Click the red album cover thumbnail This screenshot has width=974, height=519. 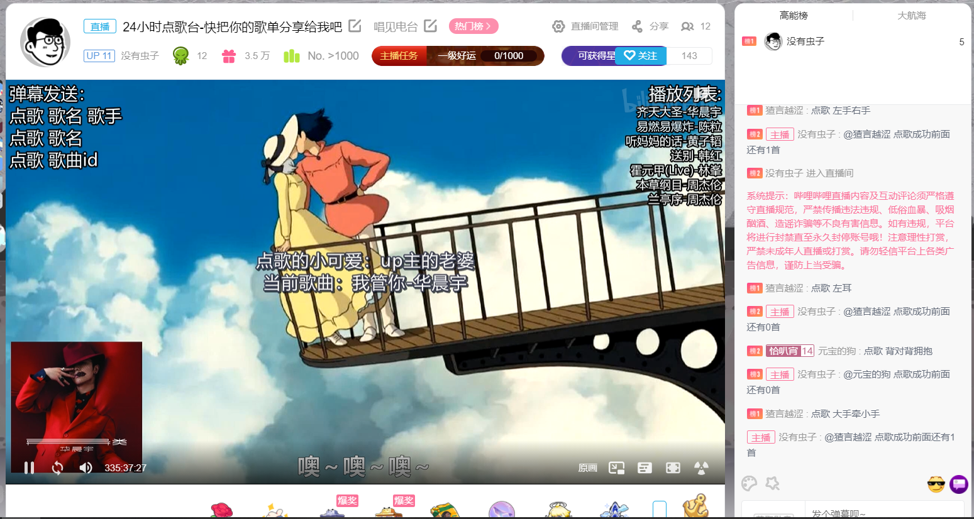click(x=77, y=407)
